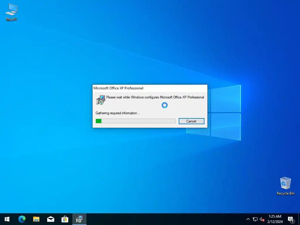Click the 'Gathering required information...' status text
Image resolution: width=300 pixels, height=225 pixels.
coord(117,113)
